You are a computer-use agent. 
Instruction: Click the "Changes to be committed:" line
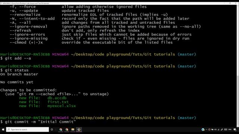coord(28,90)
